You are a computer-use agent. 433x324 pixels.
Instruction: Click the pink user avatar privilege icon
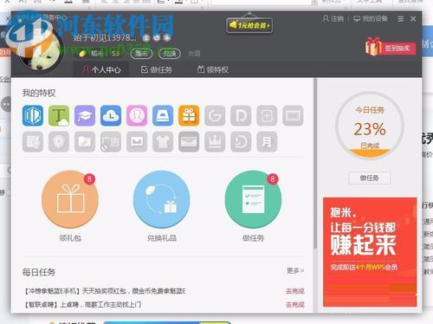pyautogui.click(x=137, y=115)
